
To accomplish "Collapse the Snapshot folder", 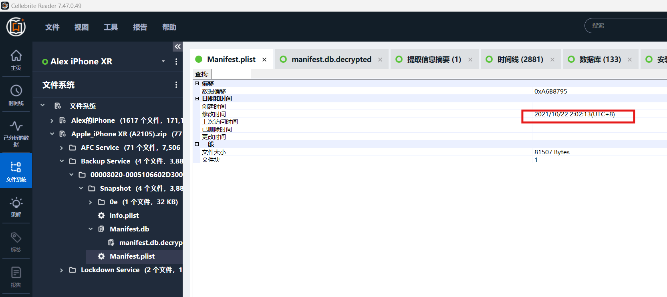I will point(81,188).
